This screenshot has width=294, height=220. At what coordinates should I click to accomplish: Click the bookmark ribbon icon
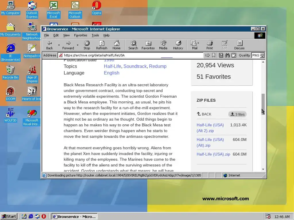(x=214, y=55)
